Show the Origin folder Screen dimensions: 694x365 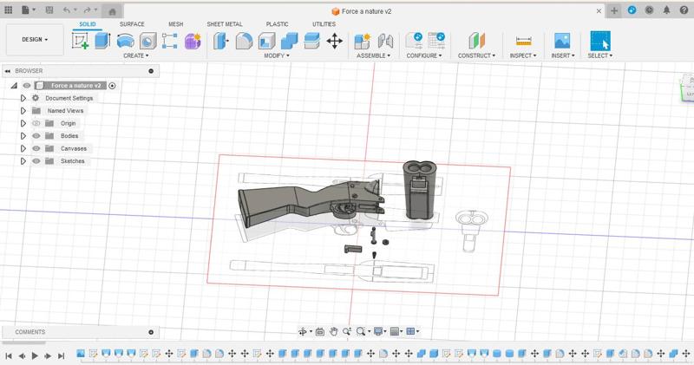[x=36, y=123]
